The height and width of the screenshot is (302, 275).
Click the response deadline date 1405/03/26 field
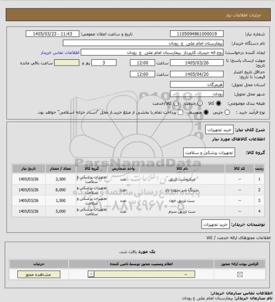click(197, 63)
